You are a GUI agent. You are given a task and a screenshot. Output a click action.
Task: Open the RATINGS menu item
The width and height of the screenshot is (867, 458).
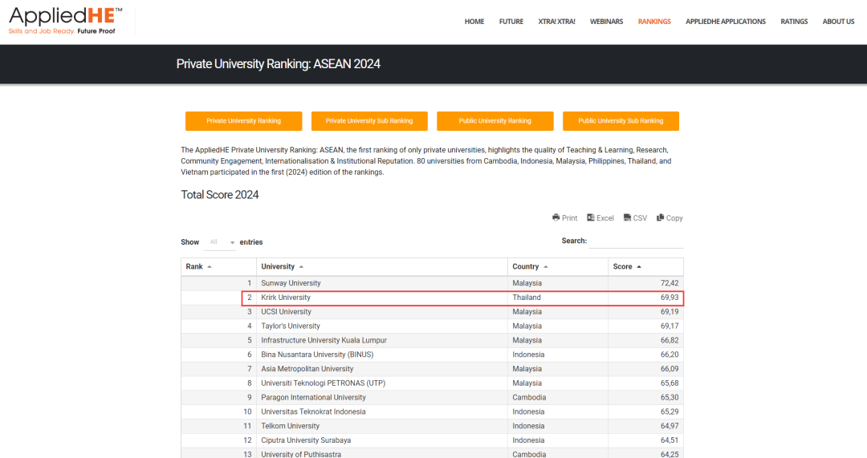(794, 22)
